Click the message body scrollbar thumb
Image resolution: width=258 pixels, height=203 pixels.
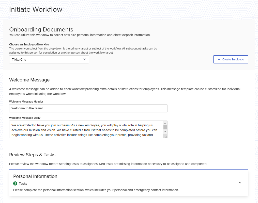[165, 127]
